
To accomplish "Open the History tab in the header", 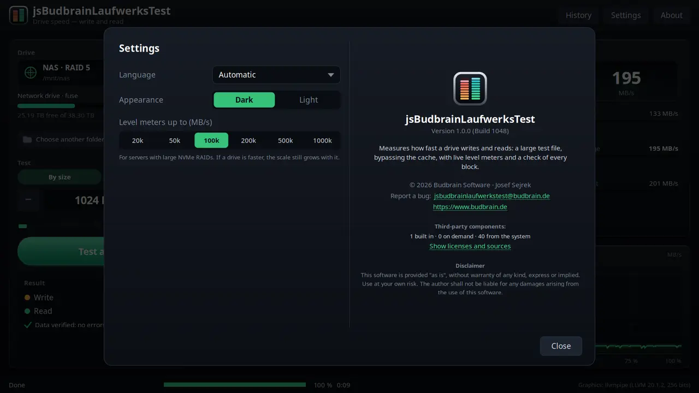I will point(578,15).
